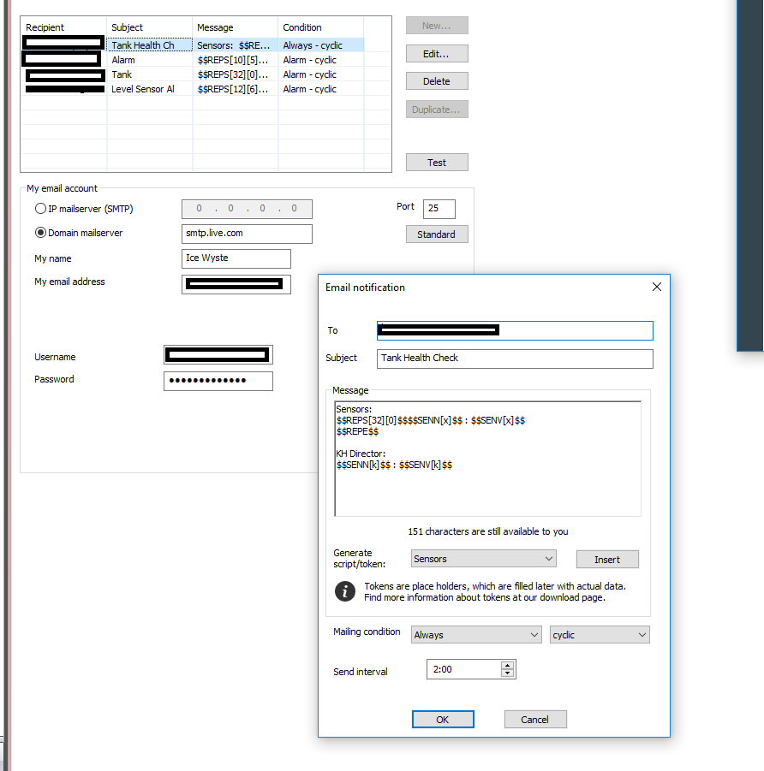Click the Duplicate... button

437,110
